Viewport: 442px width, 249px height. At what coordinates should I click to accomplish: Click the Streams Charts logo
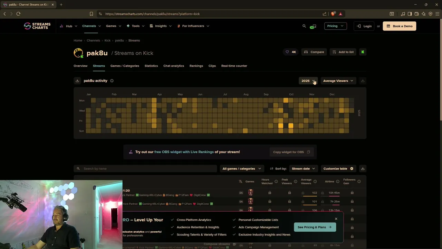(37, 26)
